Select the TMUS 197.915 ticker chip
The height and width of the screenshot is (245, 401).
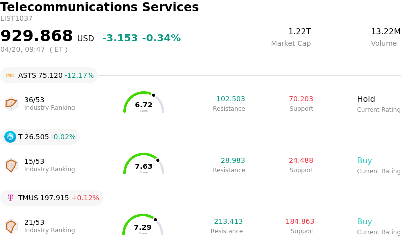coord(52,198)
